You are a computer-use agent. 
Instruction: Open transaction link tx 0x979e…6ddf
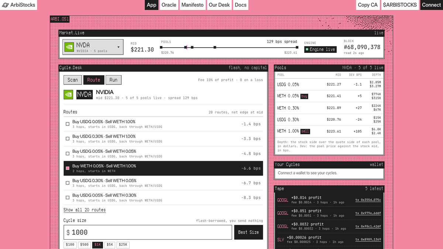click(368, 213)
